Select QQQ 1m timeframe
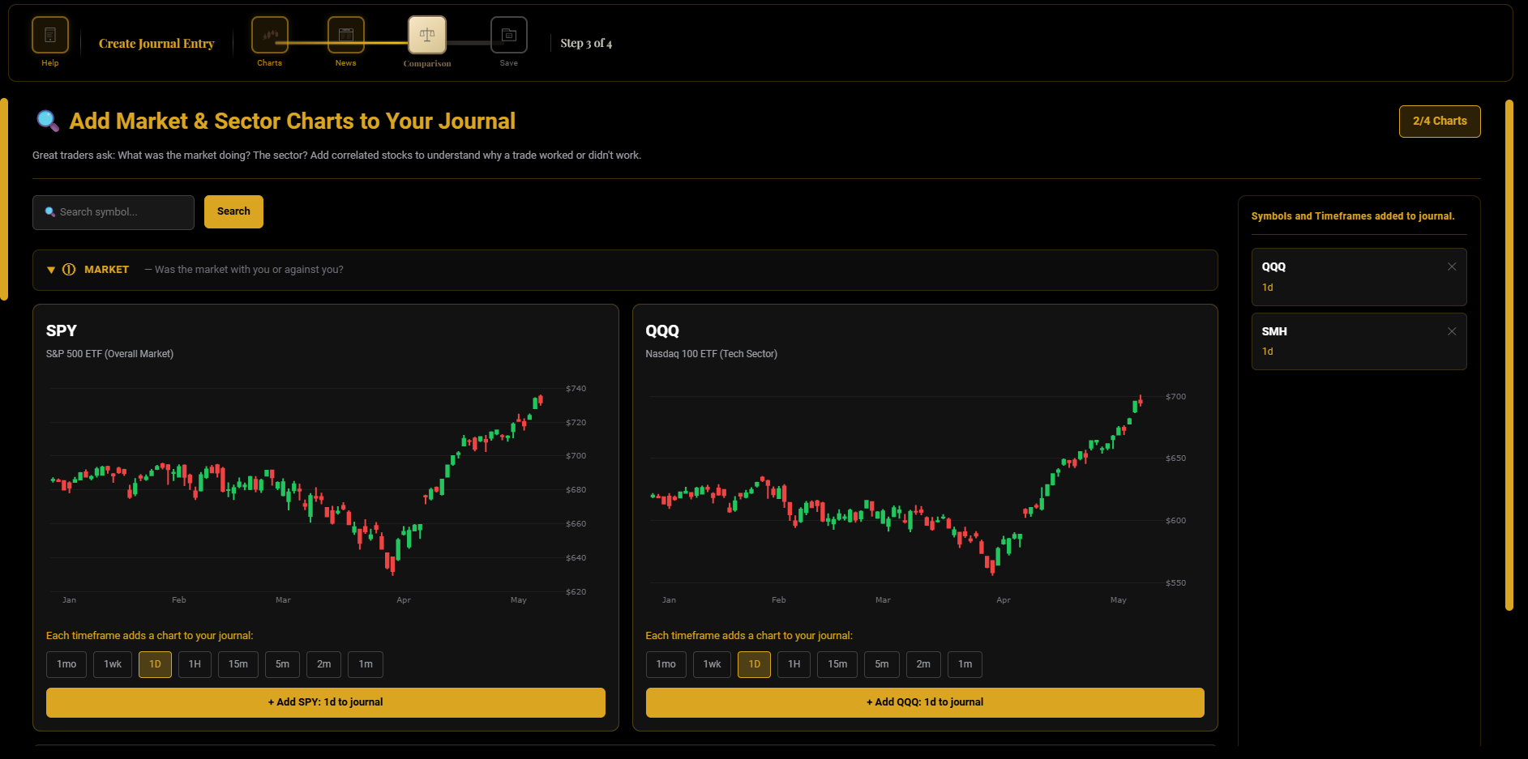The image size is (1528, 759). click(x=965, y=664)
